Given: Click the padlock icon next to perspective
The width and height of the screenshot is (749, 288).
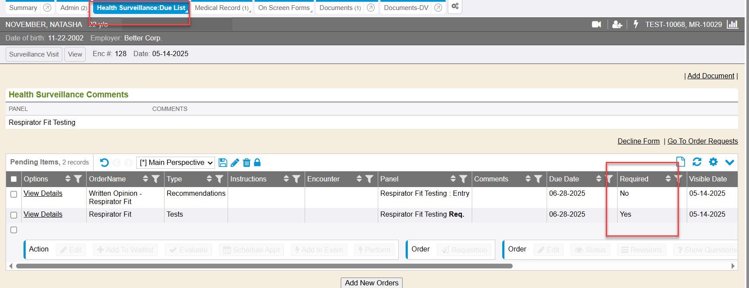Looking at the screenshot, I should point(257,162).
